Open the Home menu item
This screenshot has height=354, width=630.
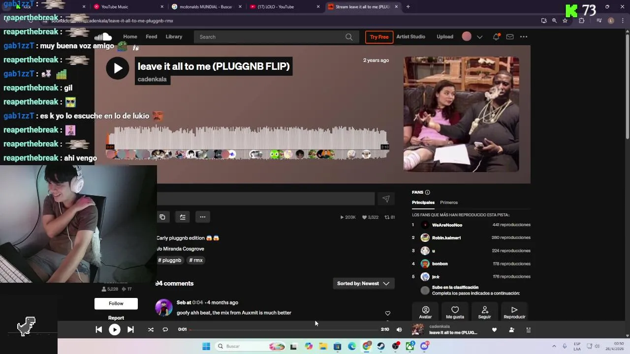130,37
